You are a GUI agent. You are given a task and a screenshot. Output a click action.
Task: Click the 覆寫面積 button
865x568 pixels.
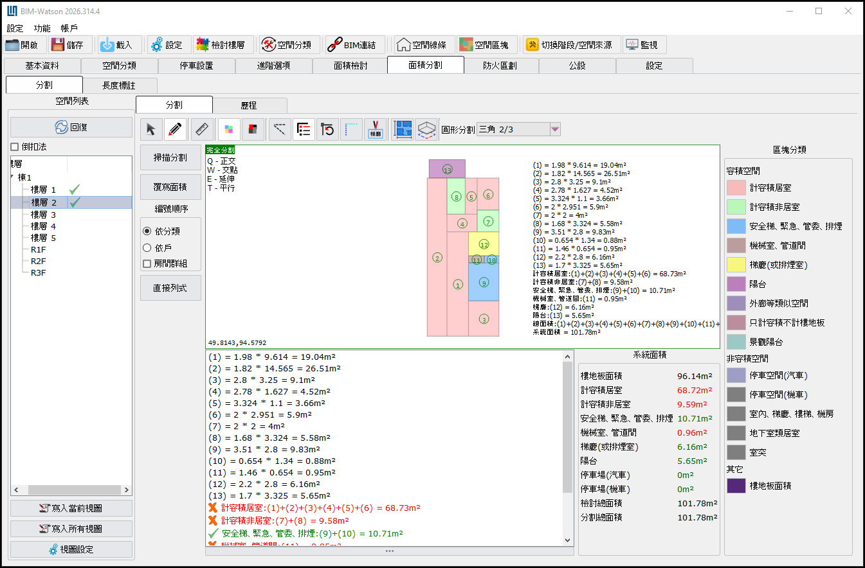click(x=170, y=187)
